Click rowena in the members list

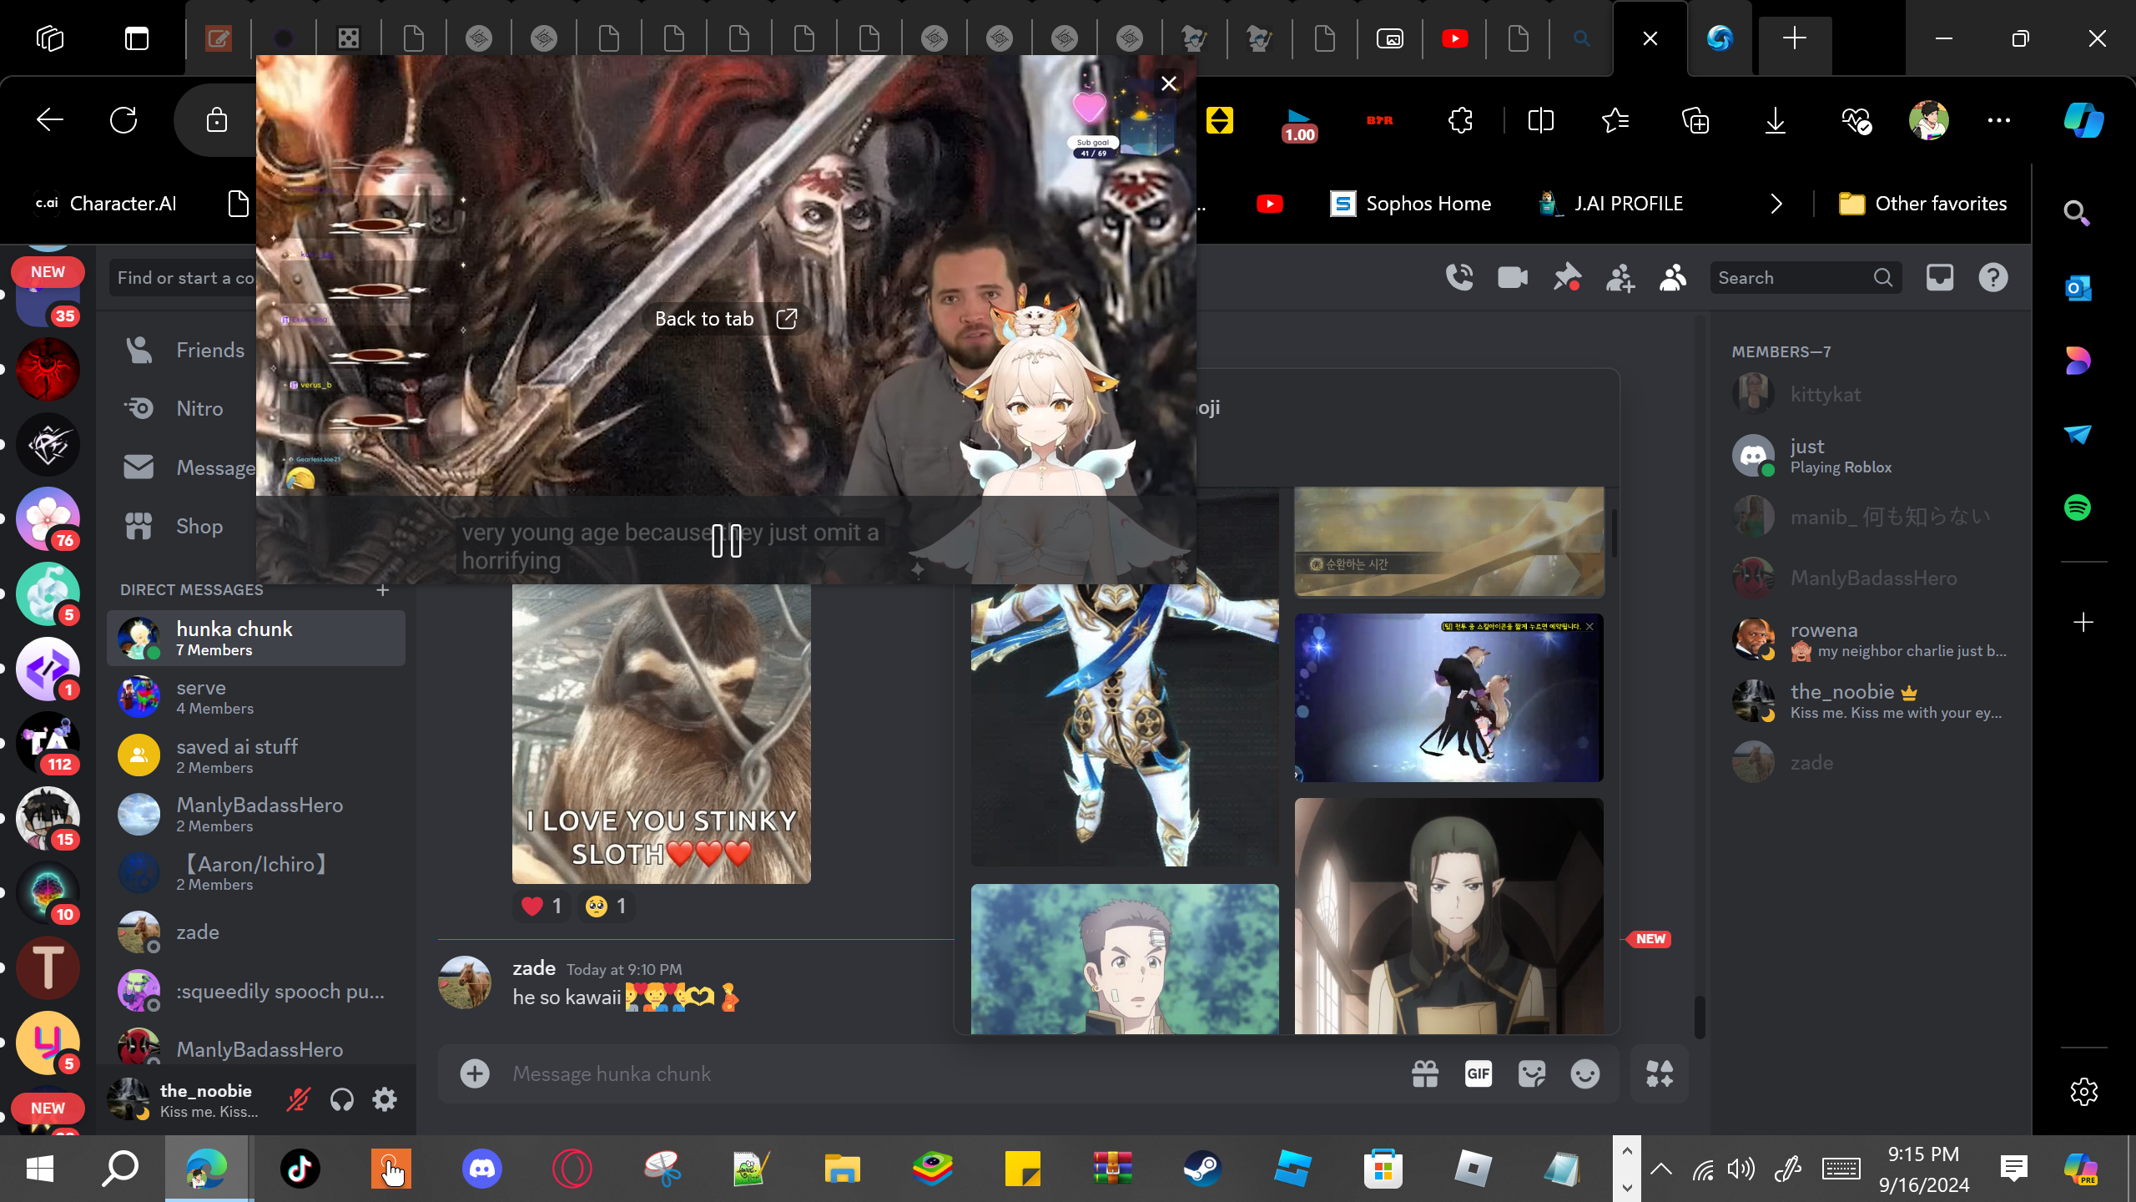point(1871,639)
